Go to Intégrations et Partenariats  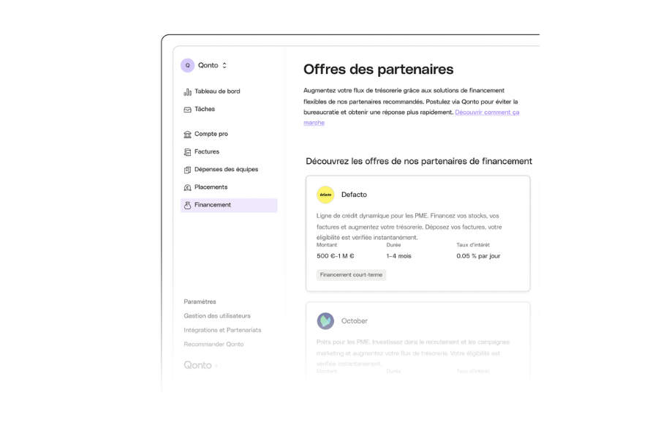coord(222,330)
